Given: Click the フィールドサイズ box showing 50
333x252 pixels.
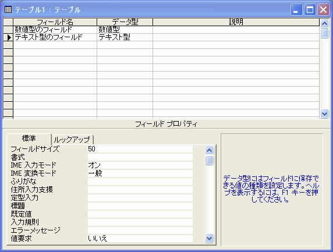Looking at the screenshot, I should [140, 149].
